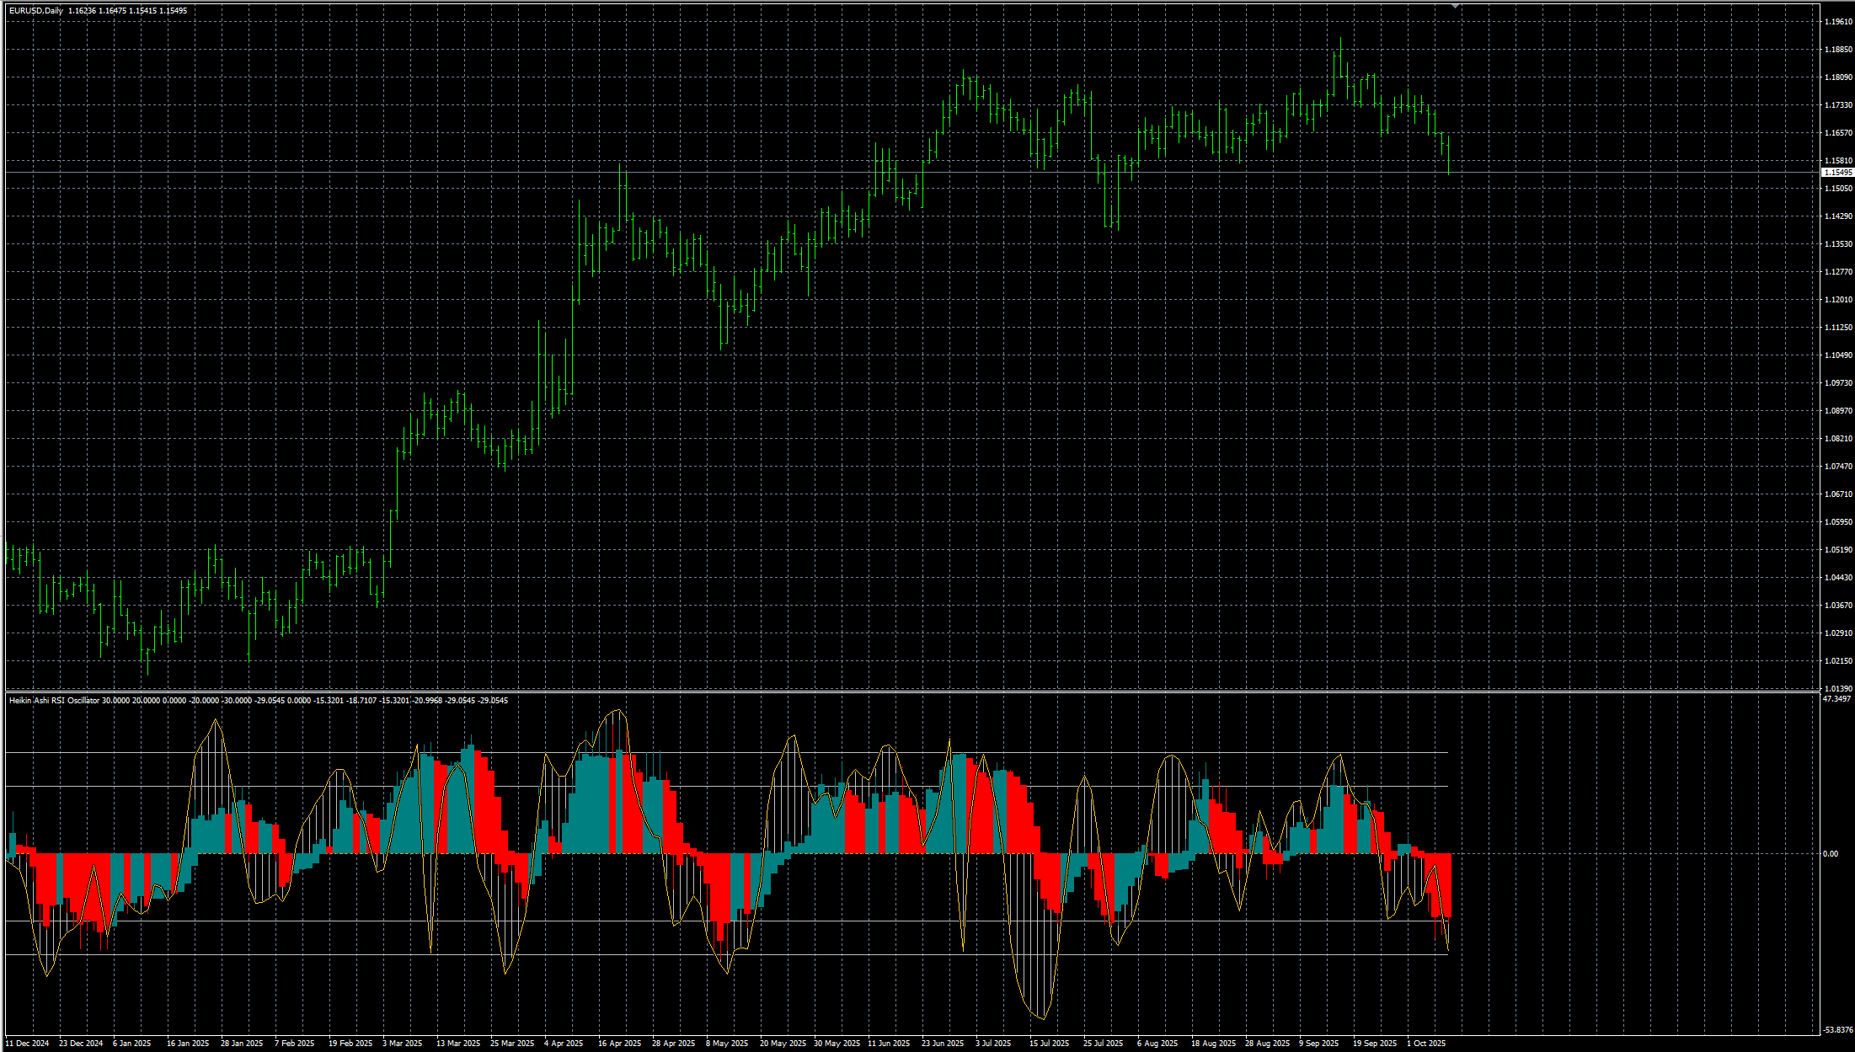Click the 1.18090 price scale label

point(1838,77)
